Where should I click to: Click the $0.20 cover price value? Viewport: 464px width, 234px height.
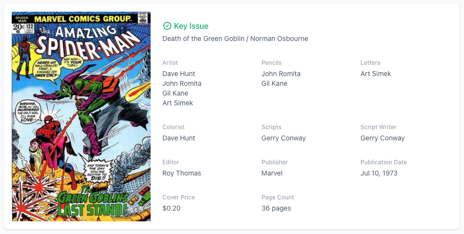172,208
